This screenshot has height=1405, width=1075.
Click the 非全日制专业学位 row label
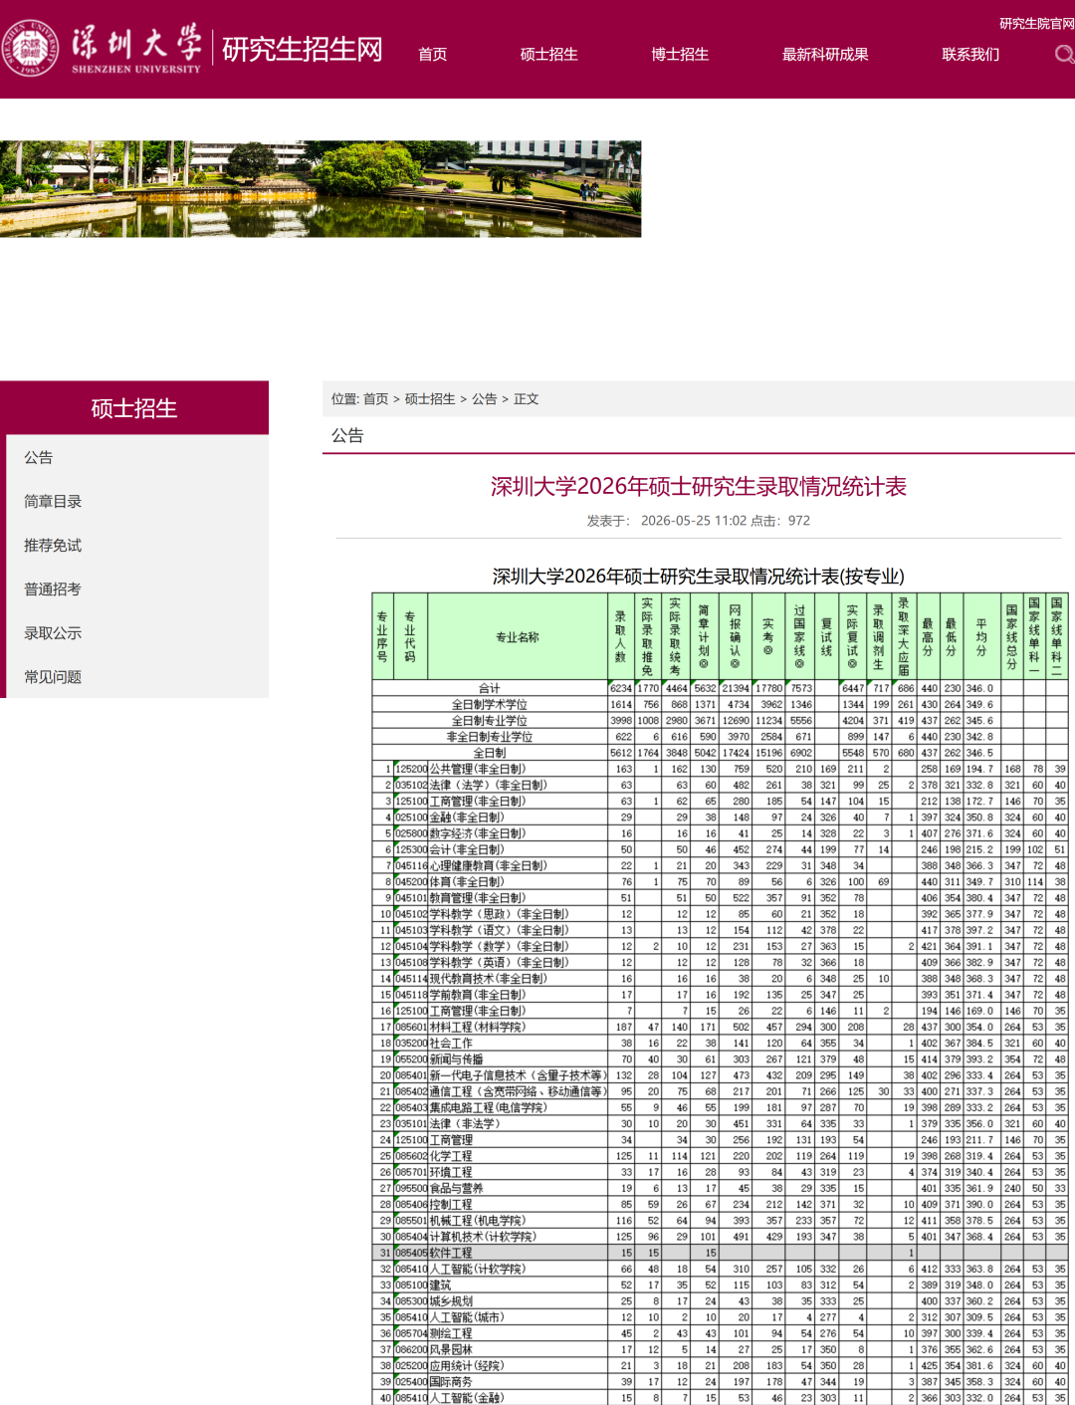point(489,736)
